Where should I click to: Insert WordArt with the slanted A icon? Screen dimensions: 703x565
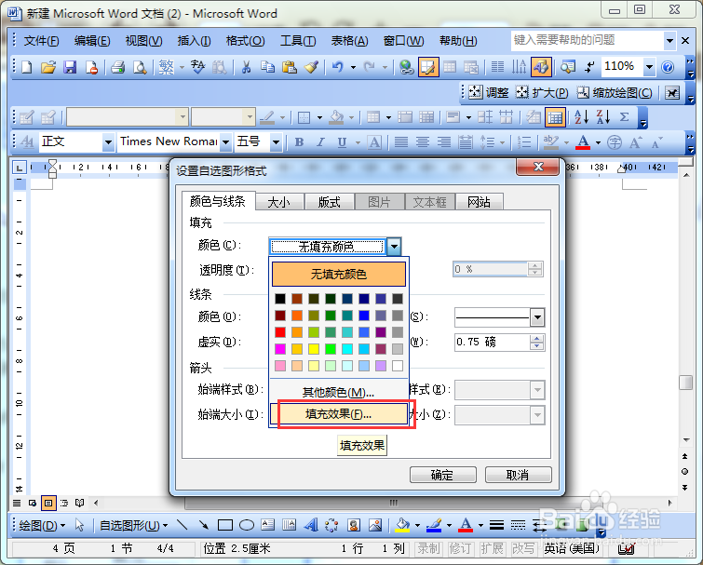click(x=311, y=525)
